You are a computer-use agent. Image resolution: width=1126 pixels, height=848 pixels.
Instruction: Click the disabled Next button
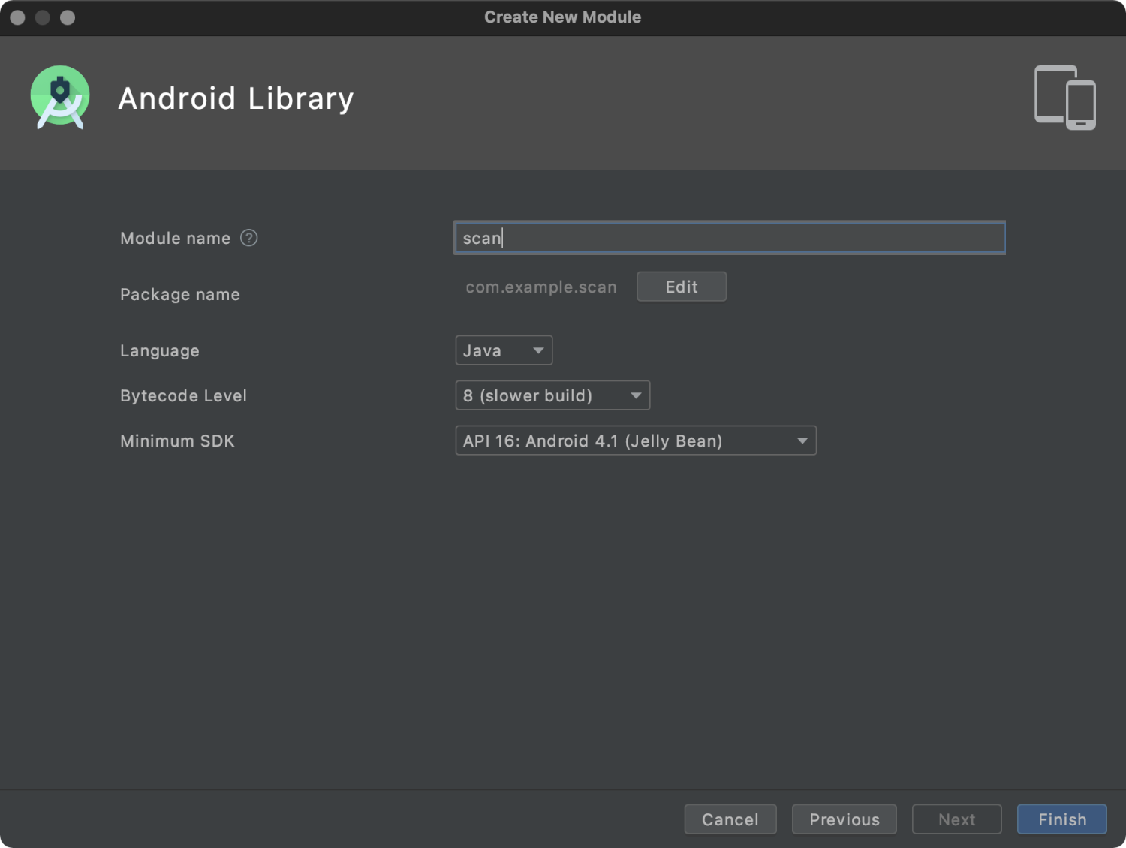(956, 819)
